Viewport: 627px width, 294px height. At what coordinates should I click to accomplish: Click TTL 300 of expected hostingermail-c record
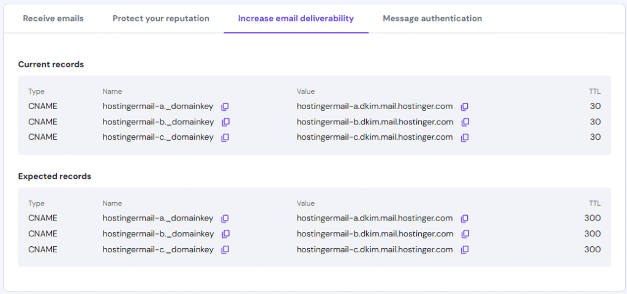click(x=593, y=249)
